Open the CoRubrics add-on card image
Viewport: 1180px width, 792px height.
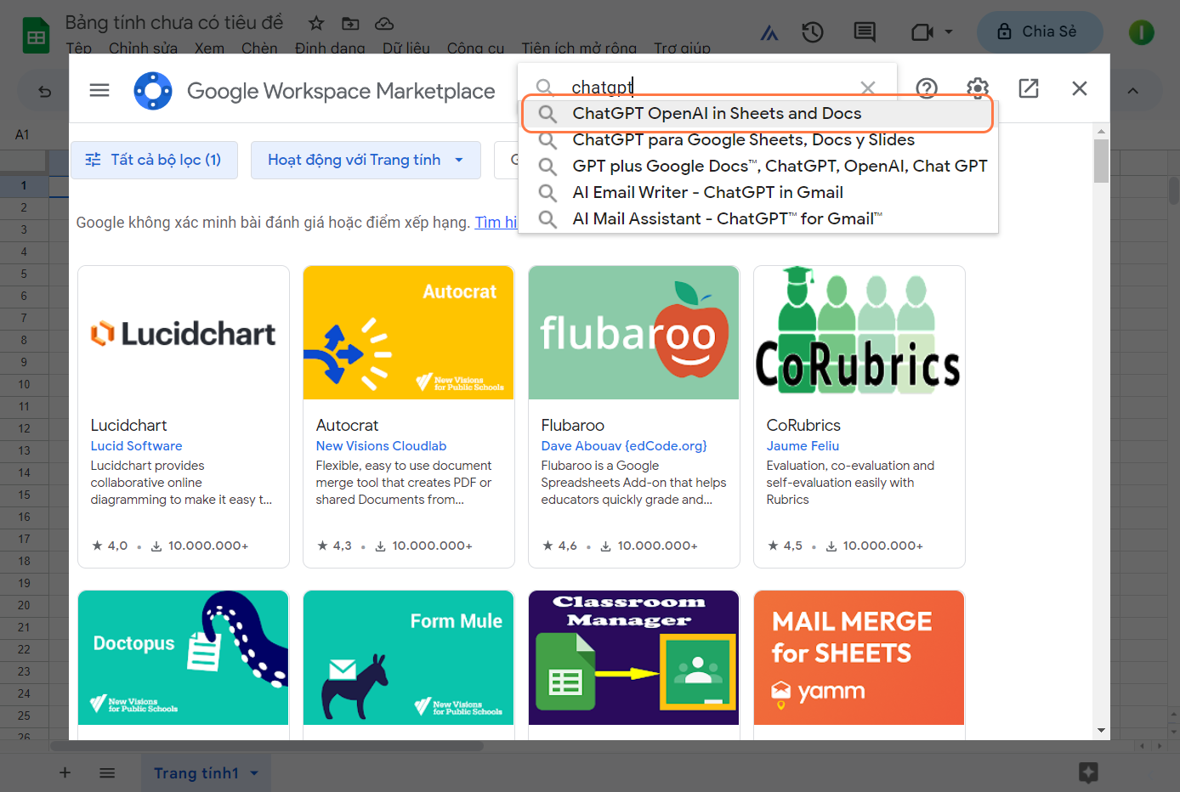point(859,332)
